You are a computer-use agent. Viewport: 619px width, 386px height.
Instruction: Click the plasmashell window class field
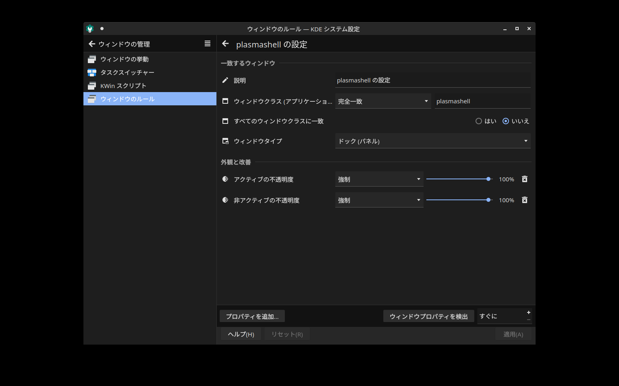pyautogui.click(x=483, y=101)
